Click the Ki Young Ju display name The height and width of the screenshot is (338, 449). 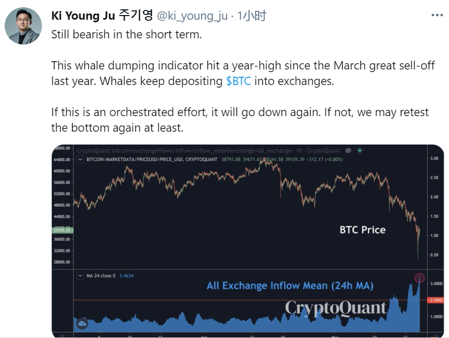pos(102,16)
